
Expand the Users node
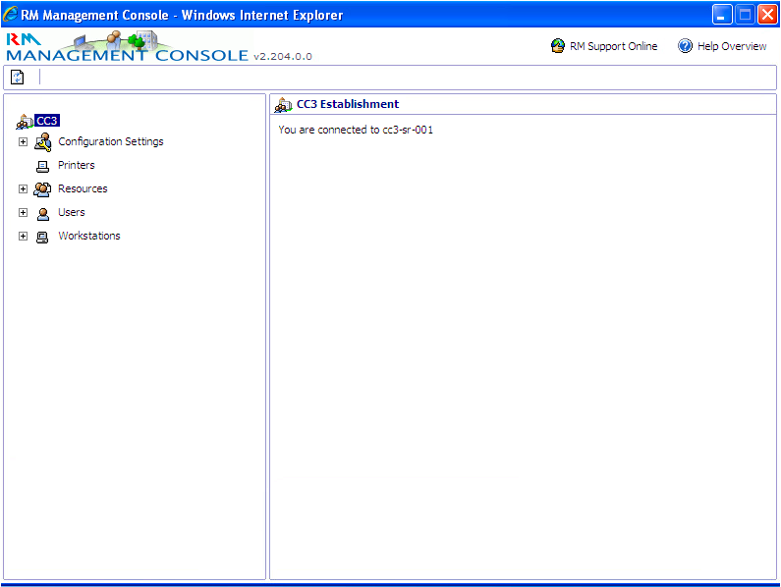tap(23, 213)
